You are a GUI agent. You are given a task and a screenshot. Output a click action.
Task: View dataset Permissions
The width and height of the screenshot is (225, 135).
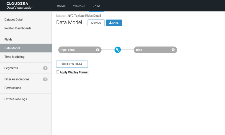pyautogui.click(x=13, y=88)
